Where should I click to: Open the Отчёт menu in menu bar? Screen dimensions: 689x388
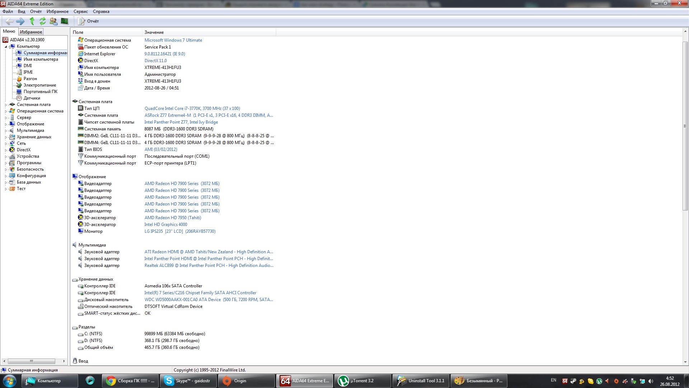tap(36, 11)
